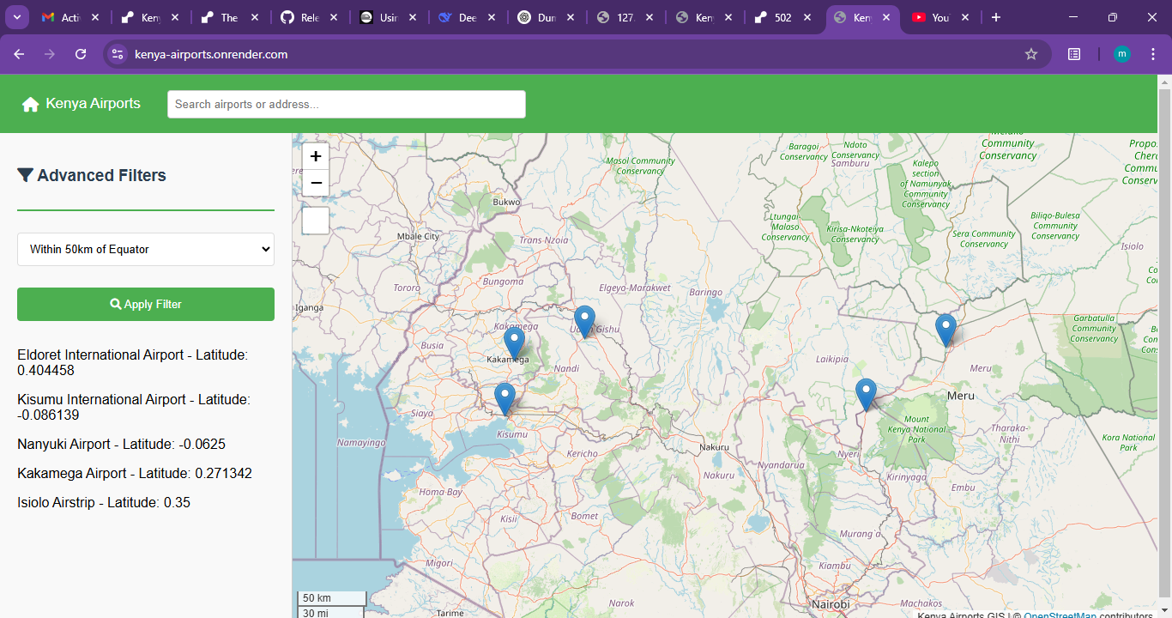Click the Kenya Airports home icon
Viewport: 1172px width, 618px height.
(x=30, y=104)
